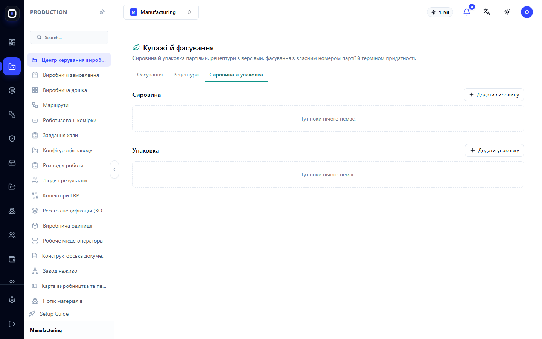Collapse the sidebar with chevron handle
This screenshot has width=542, height=339.
click(x=114, y=169)
